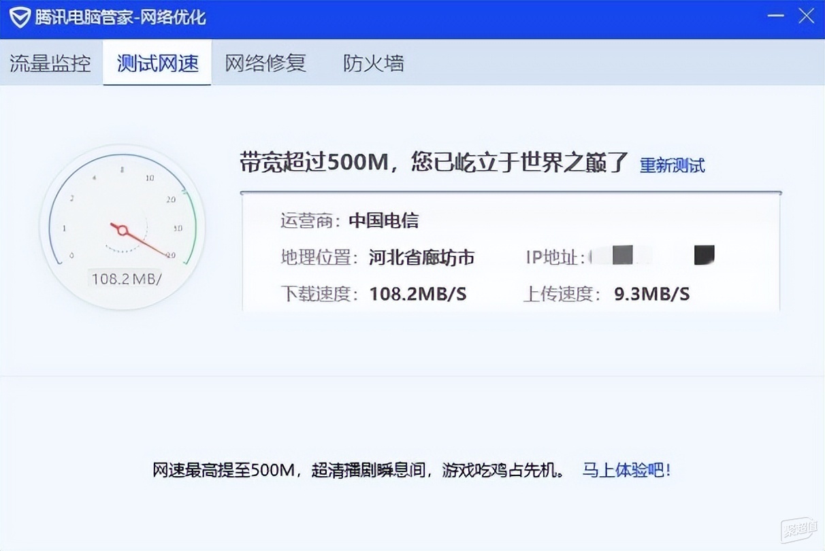The height and width of the screenshot is (551, 825).
Task: Click the blurred IP address value
Action: tap(653, 256)
